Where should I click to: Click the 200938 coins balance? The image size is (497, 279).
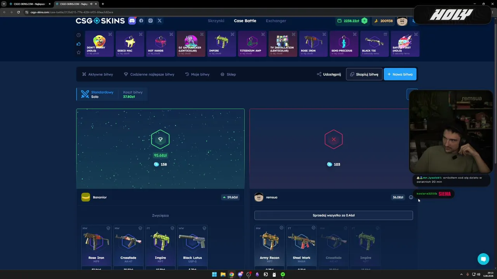point(383,21)
